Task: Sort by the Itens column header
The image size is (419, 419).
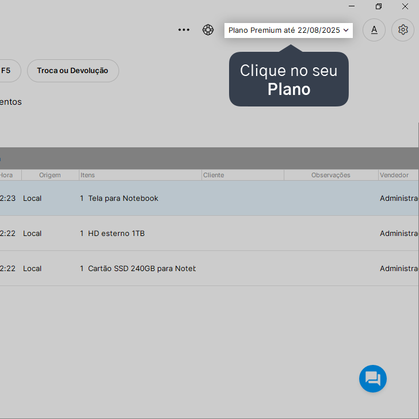Action: click(x=140, y=175)
